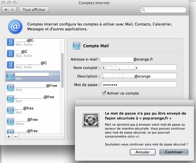Edit the Nom complet field

pyautogui.click(x=139, y=67)
